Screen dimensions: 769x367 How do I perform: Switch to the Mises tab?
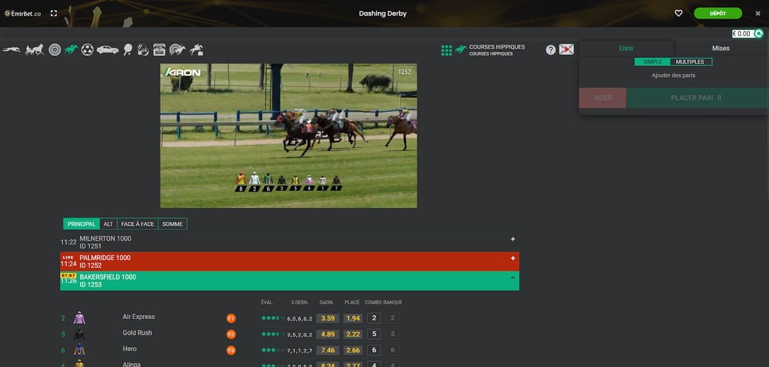(721, 48)
